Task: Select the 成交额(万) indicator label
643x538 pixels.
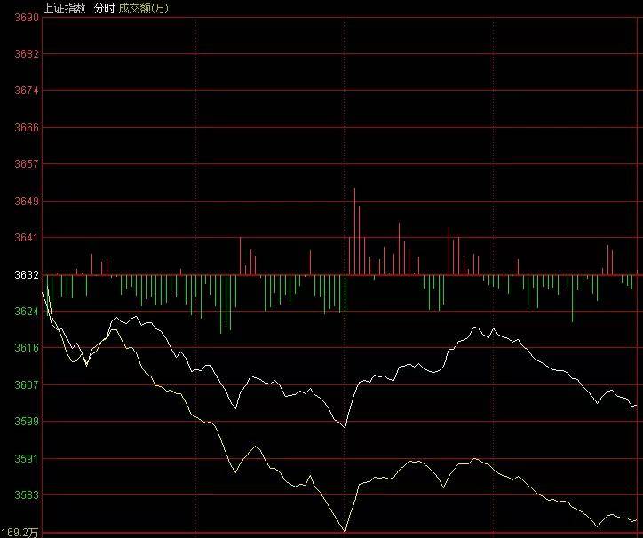Action: (x=143, y=8)
